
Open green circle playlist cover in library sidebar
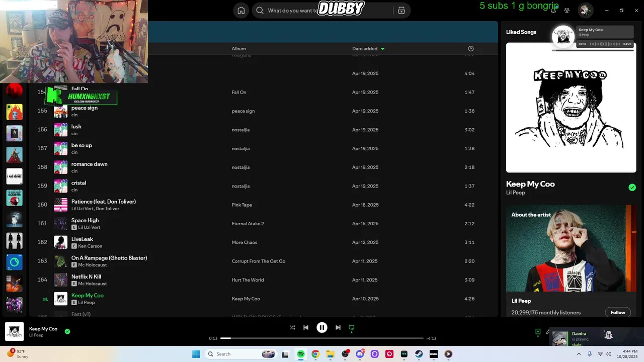[x=14, y=262]
